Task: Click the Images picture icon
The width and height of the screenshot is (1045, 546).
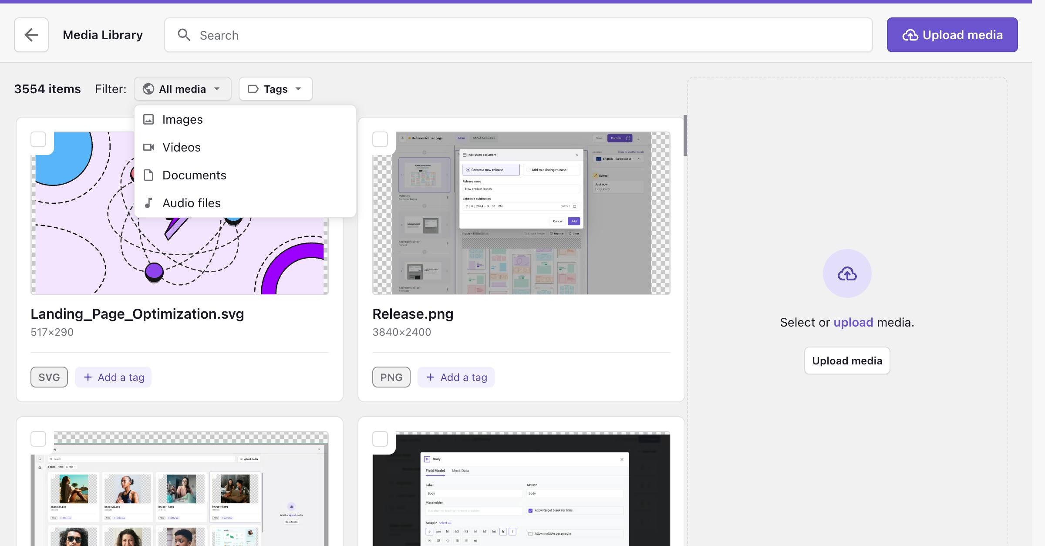Action: [148, 119]
